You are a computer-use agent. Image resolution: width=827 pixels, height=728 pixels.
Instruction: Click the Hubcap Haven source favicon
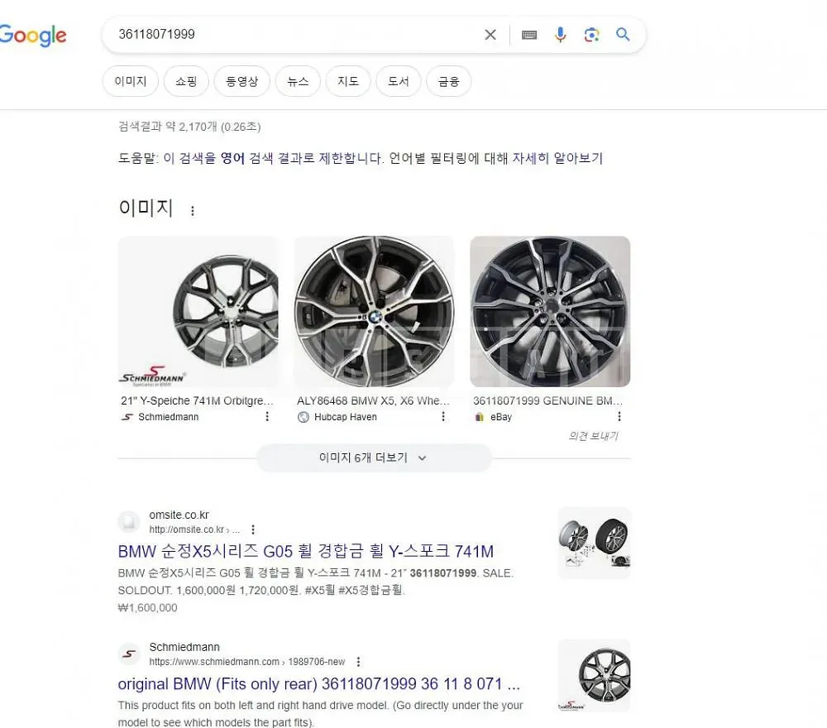[304, 417]
